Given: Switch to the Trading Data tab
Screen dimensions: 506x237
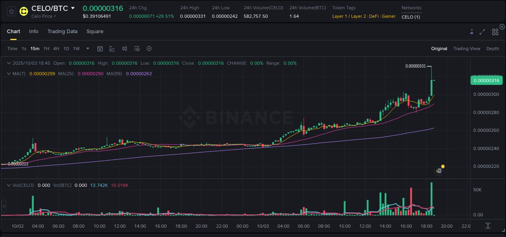Looking at the screenshot, I should pos(62,31).
